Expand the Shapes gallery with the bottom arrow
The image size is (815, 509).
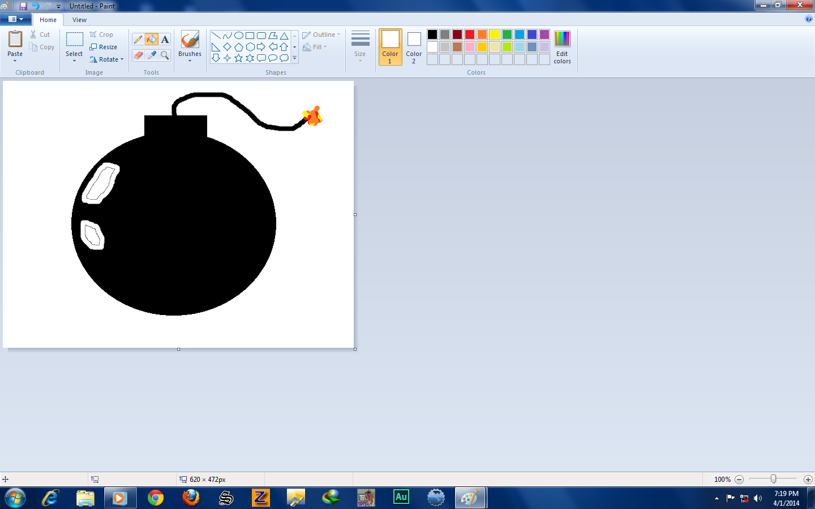[294, 58]
